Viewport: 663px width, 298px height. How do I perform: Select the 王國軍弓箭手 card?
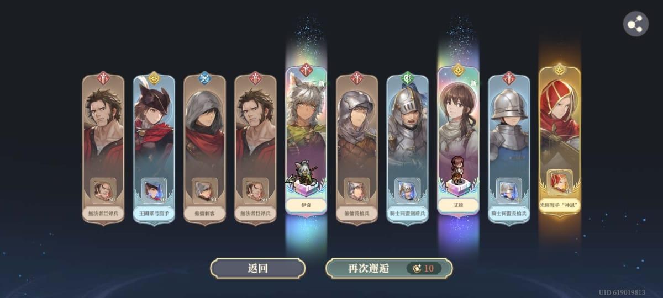[154, 149]
